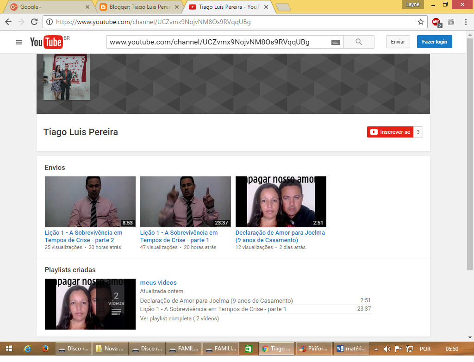Open the Windows Start button
Viewport: 474px width, 362px height.
coord(9,349)
